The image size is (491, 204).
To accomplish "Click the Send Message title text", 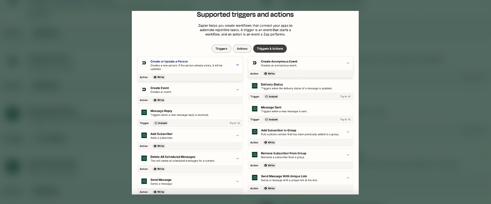I will pyautogui.click(x=161, y=180).
